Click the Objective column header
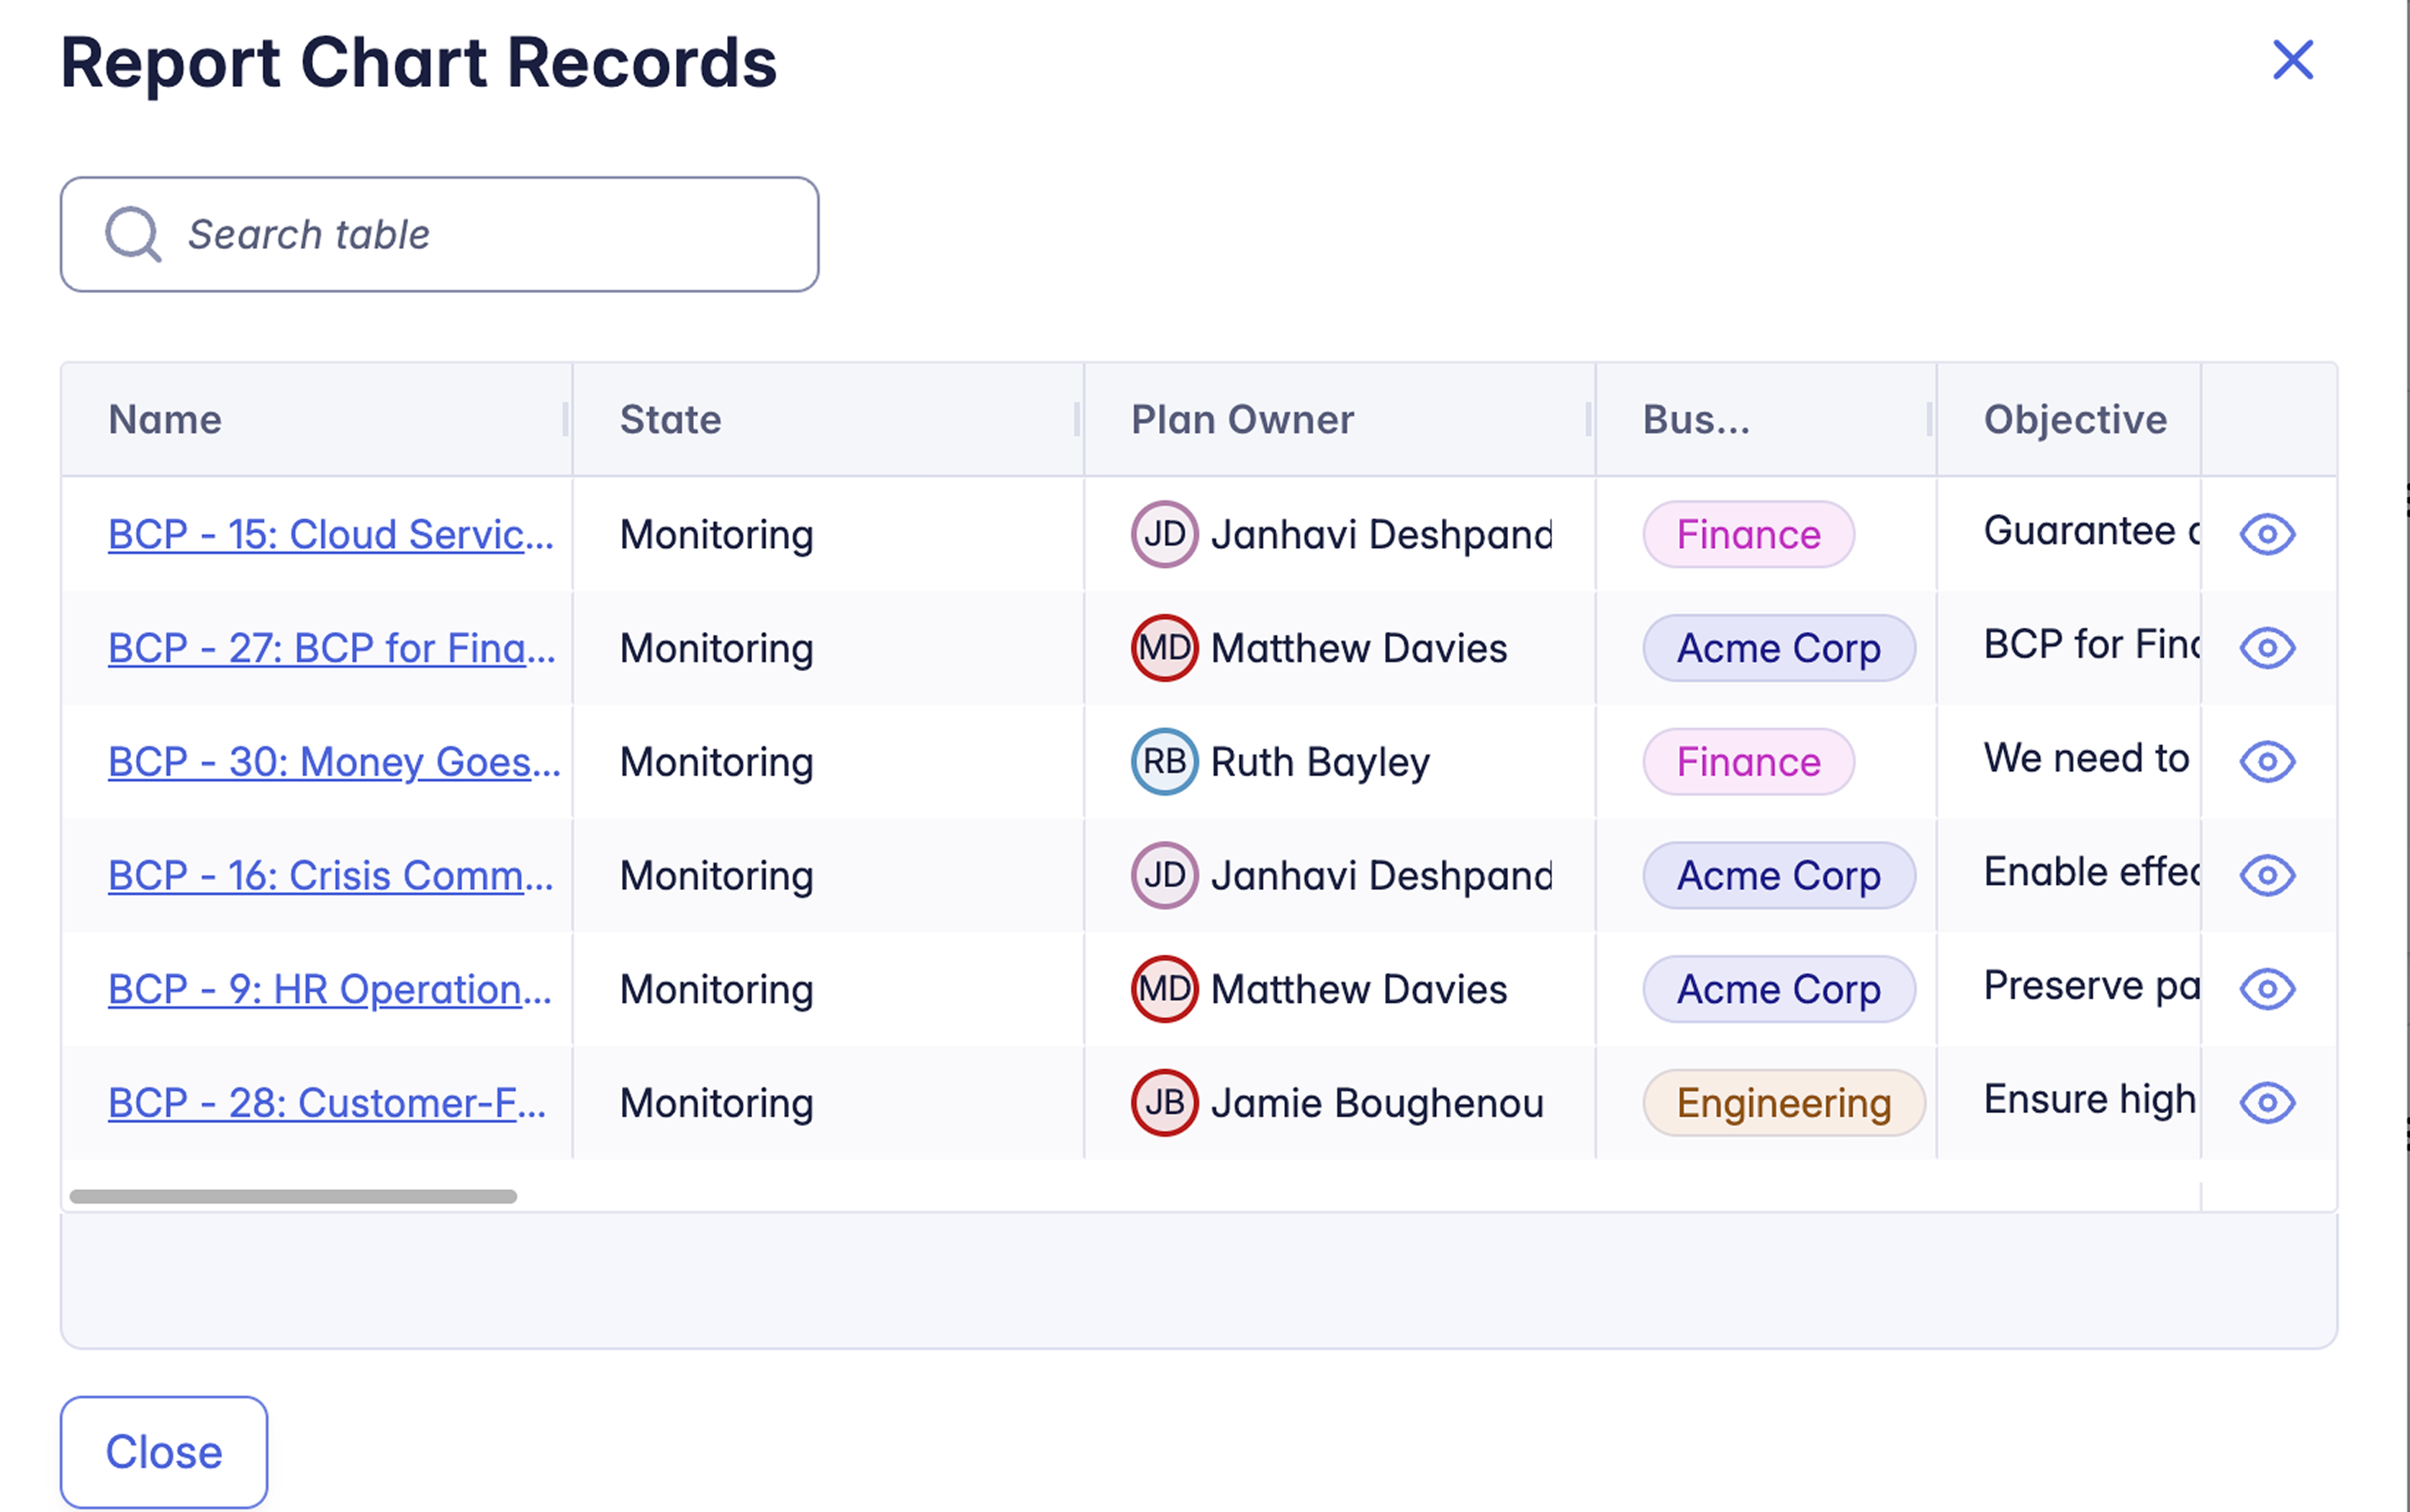 pos(2075,420)
